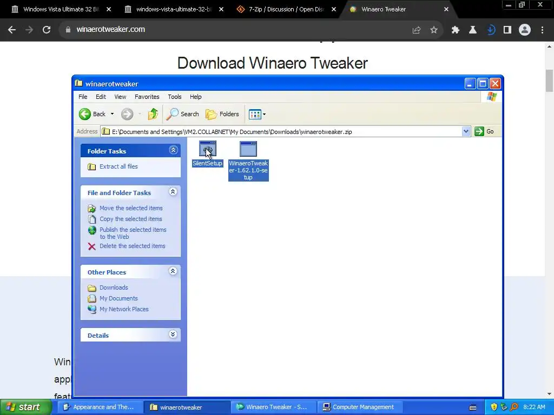554x415 pixels.
Task: Switch to Appearance and Themes taskbar item
Action: (100, 407)
